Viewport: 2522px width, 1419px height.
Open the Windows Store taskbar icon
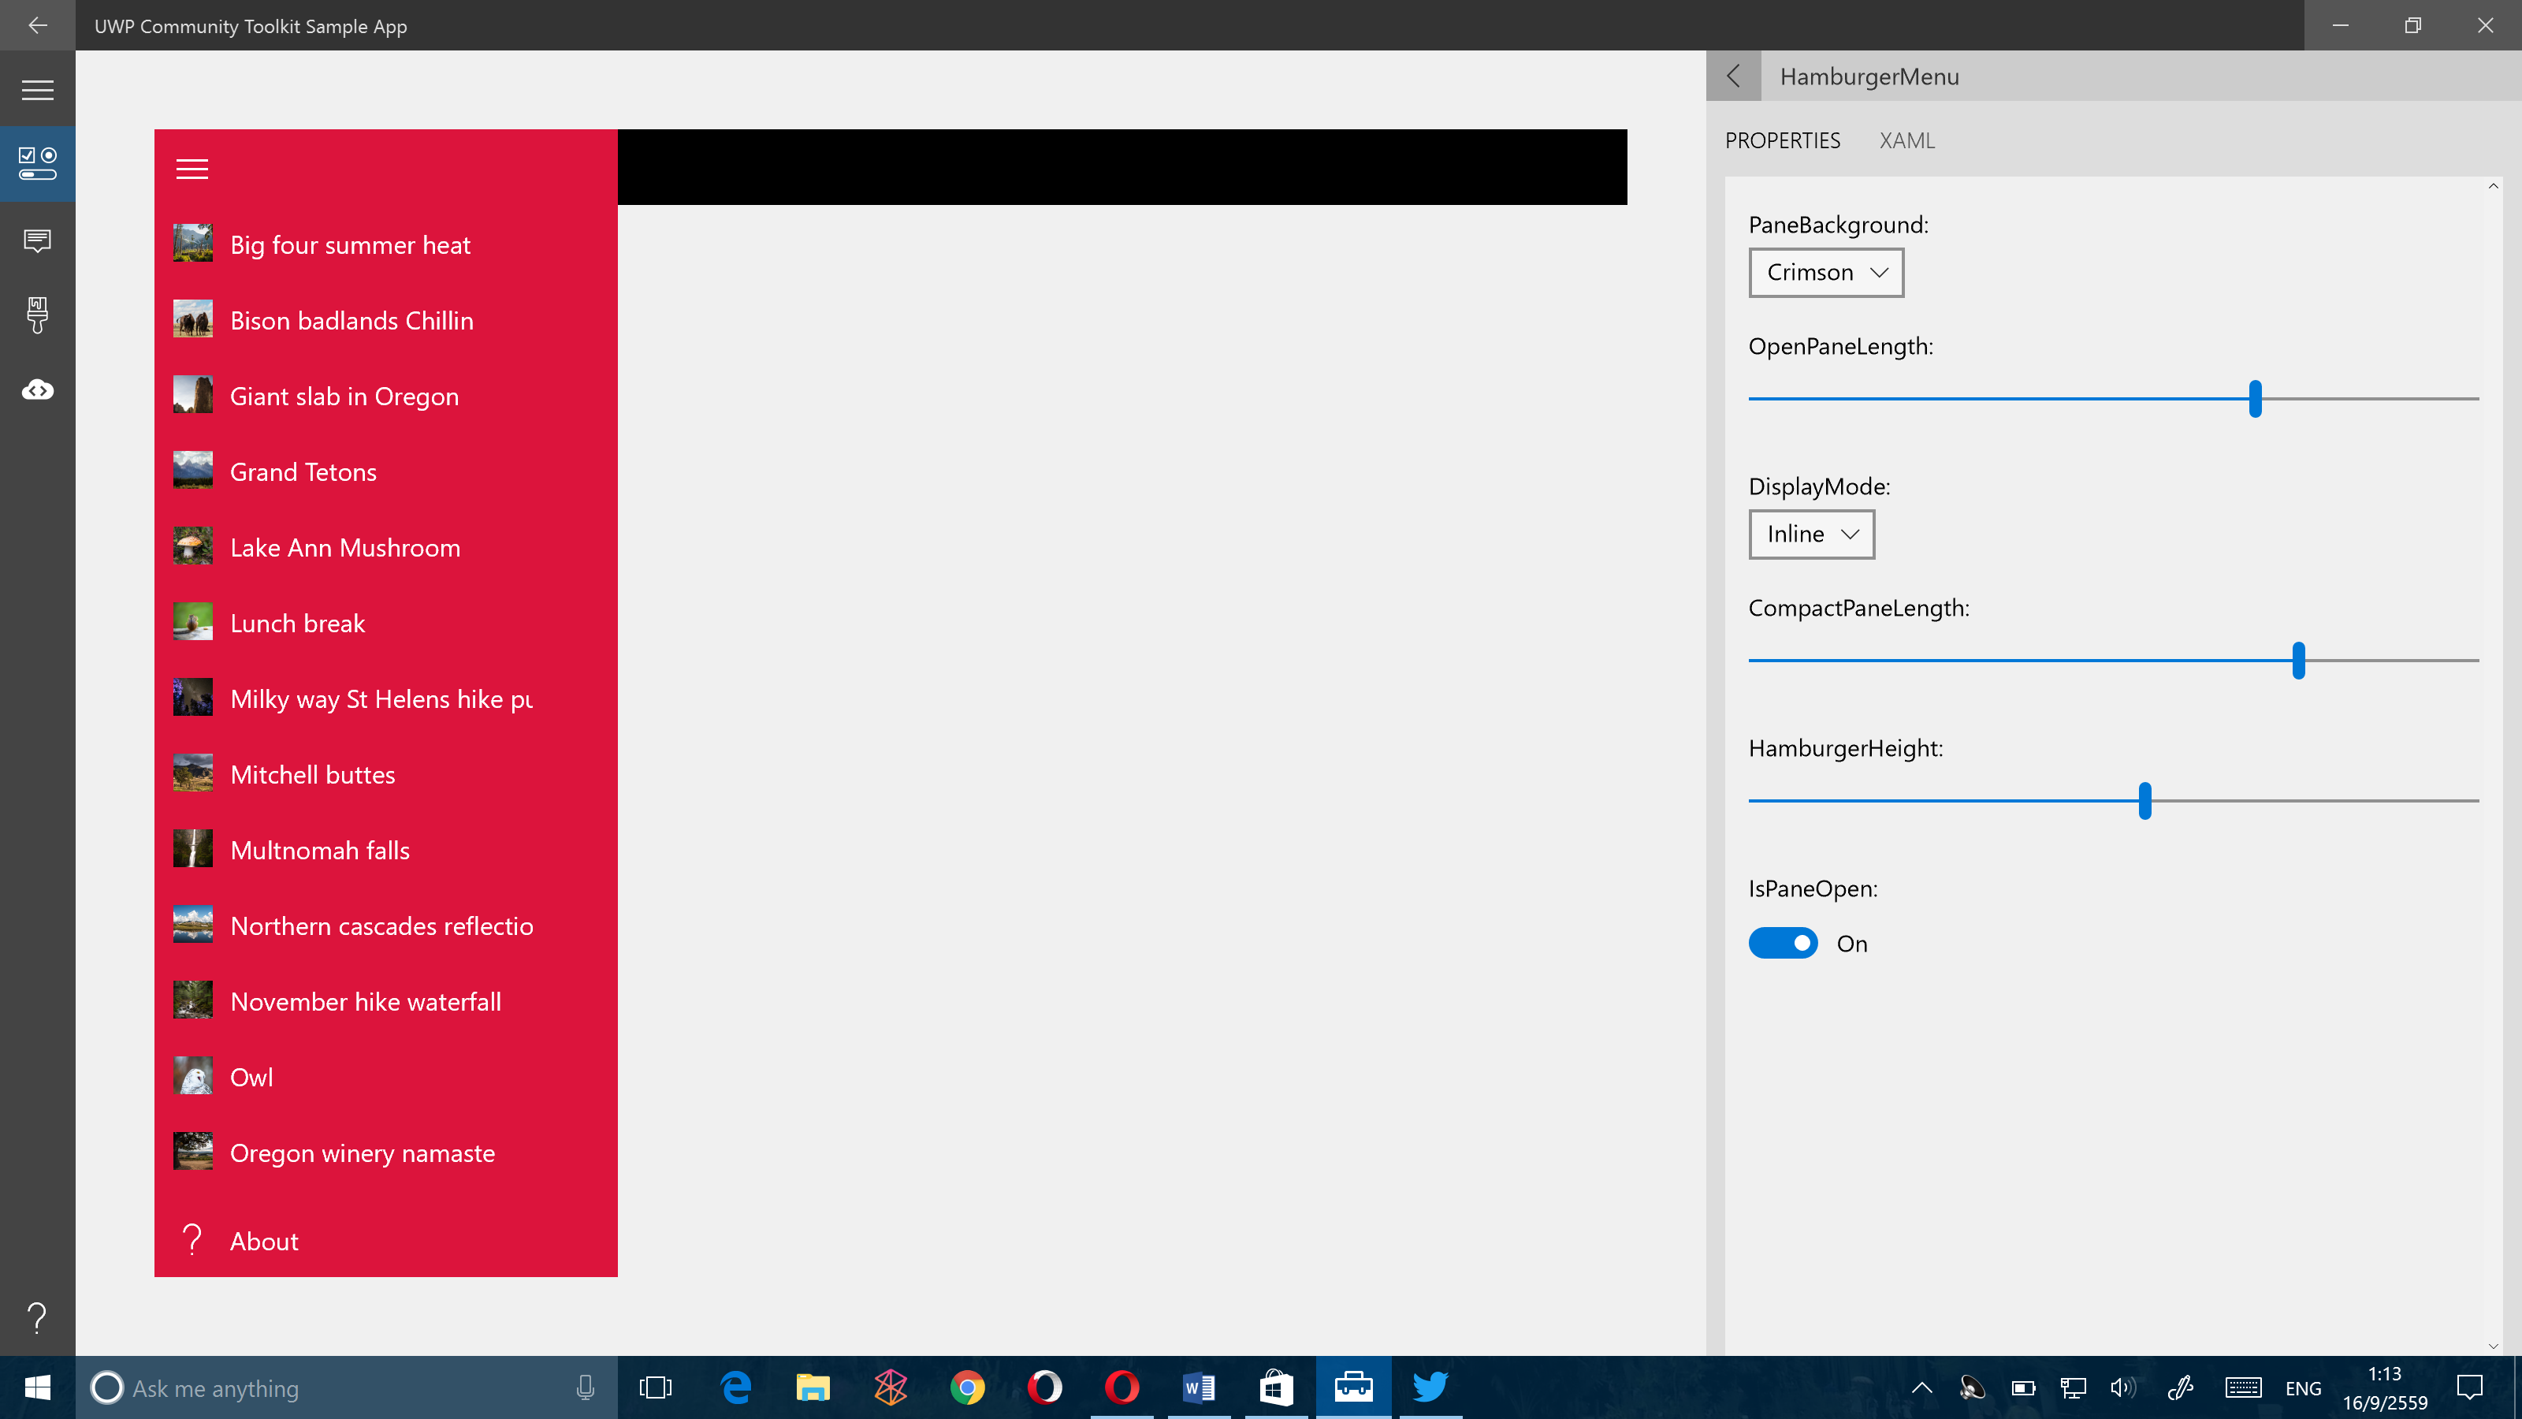point(1277,1387)
